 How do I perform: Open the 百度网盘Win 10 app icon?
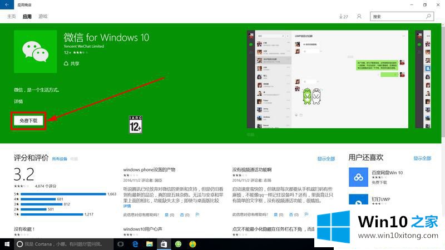(358, 177)
